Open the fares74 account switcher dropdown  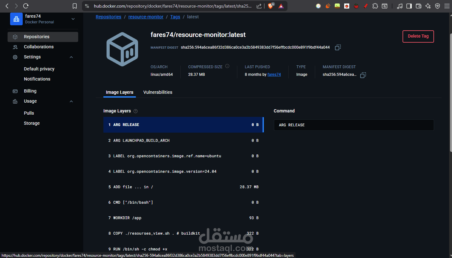73,19
